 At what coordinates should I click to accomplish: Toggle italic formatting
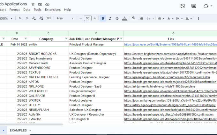click(110, 18)
